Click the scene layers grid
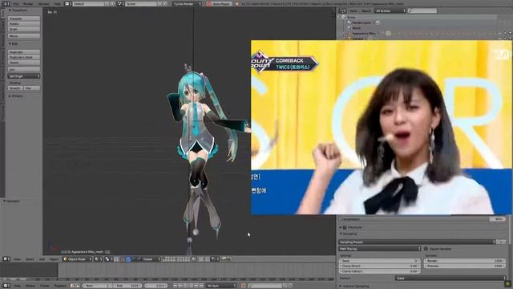The width and height of the screenshot is (513, 289). point(176,259)
